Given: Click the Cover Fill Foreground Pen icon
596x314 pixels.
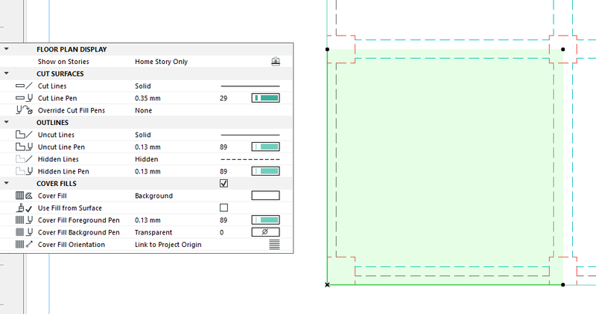Looking at the screenshot, I should coord(24,220).
